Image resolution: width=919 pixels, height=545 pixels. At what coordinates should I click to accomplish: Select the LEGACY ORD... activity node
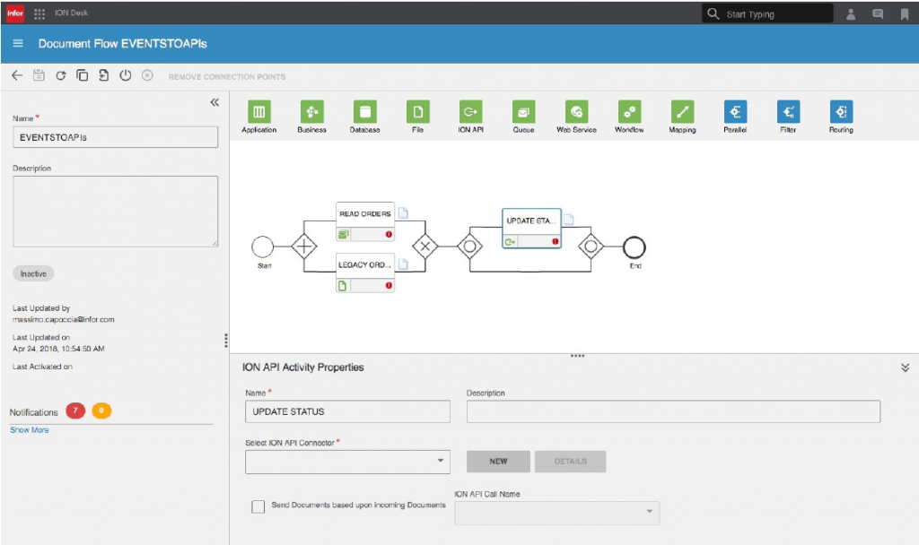pos(365,272)
